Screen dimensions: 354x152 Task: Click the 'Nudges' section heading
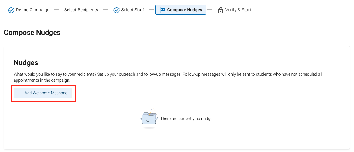point(26,63)
